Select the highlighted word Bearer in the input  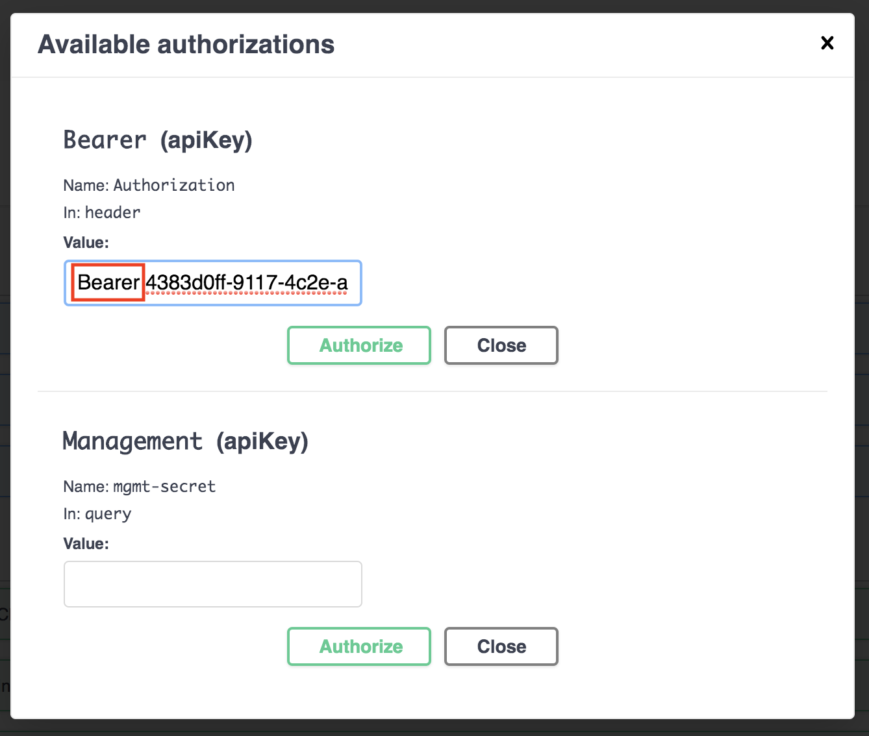pos(107,282)
